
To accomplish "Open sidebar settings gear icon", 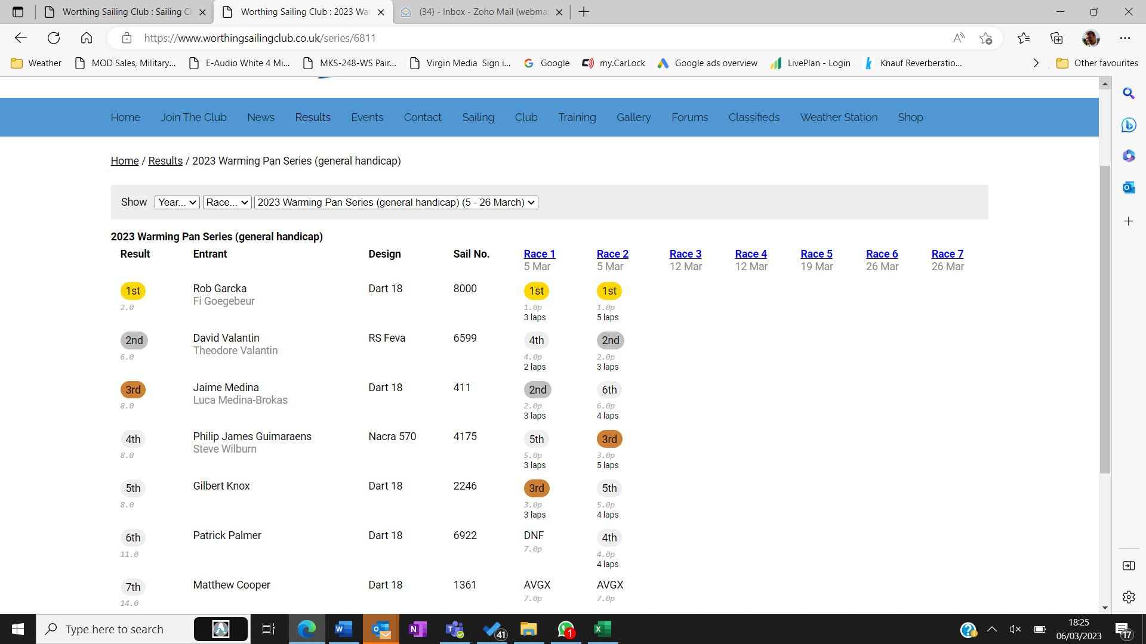I will pos(1128,597).
